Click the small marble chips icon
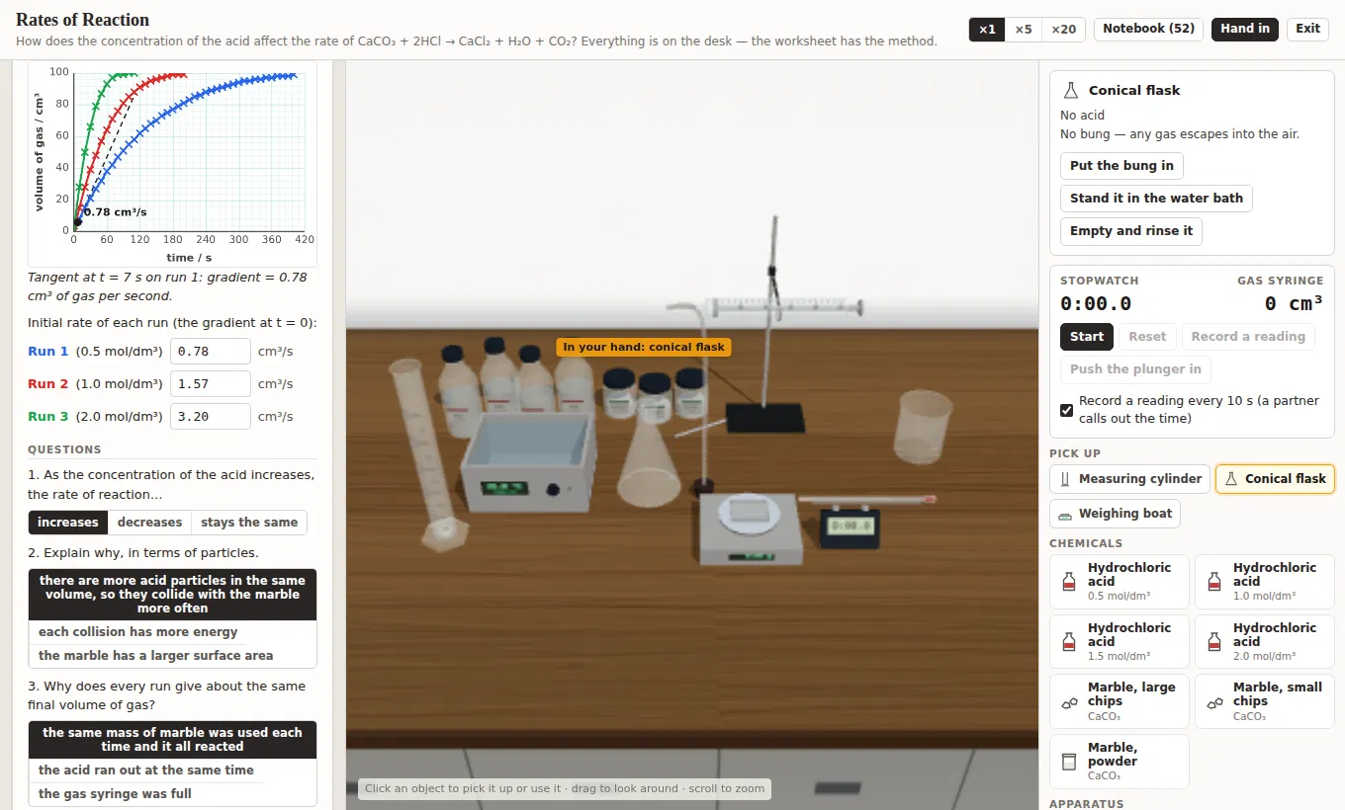 coord(1214,702)
